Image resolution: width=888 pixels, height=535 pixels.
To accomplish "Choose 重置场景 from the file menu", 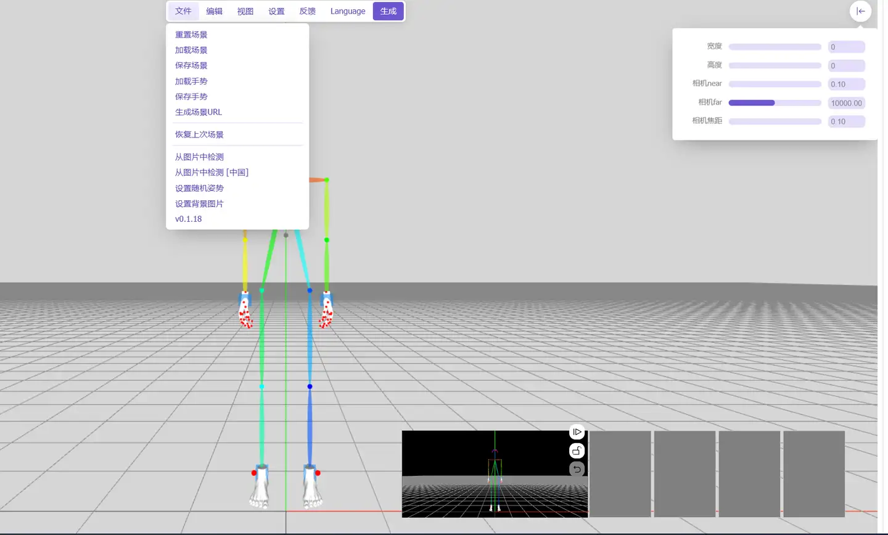I will coord(191,35).
